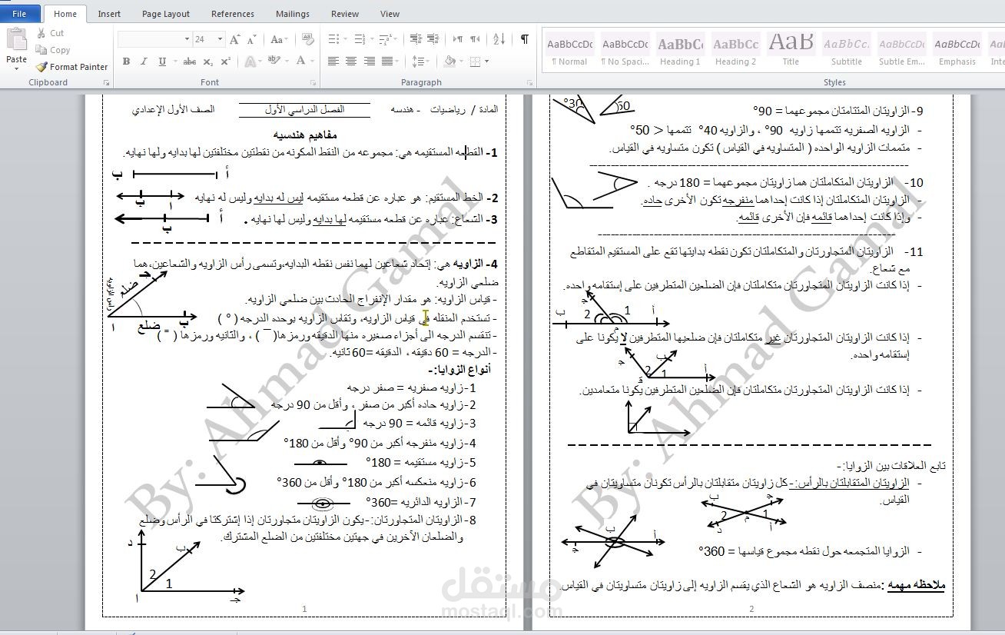Apply the Title style
Viewport: 1005px width, 635px height.
791,50
